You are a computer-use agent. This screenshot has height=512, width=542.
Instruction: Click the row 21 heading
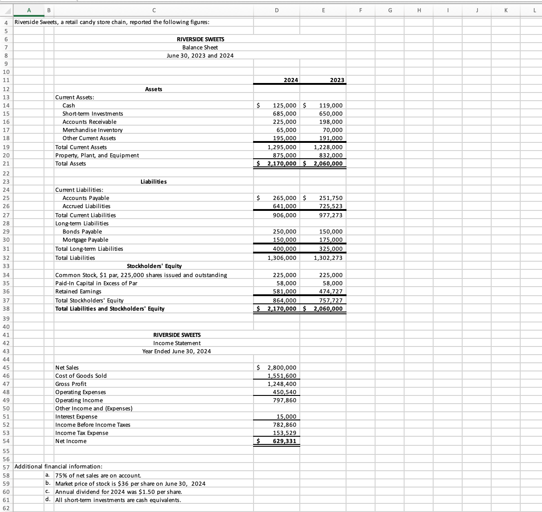tap(6, 163)
